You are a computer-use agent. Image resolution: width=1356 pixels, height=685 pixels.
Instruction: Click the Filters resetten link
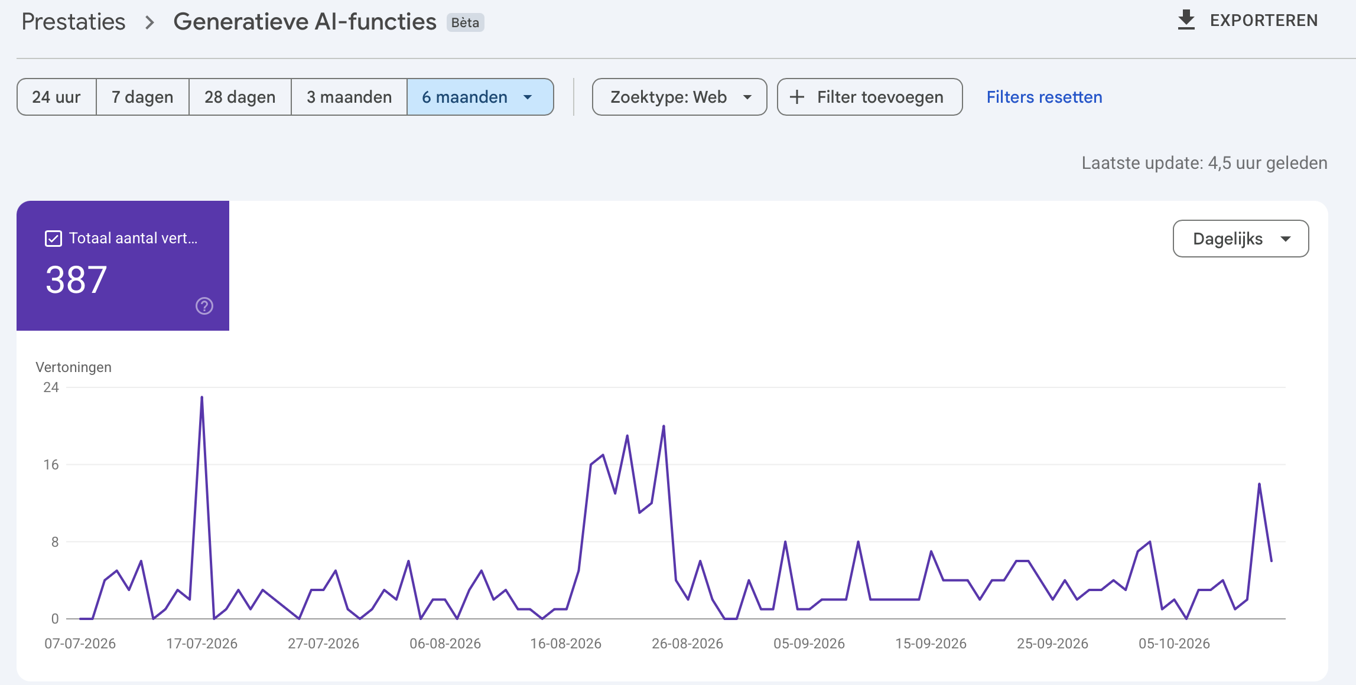click(x=1044, y=97)
